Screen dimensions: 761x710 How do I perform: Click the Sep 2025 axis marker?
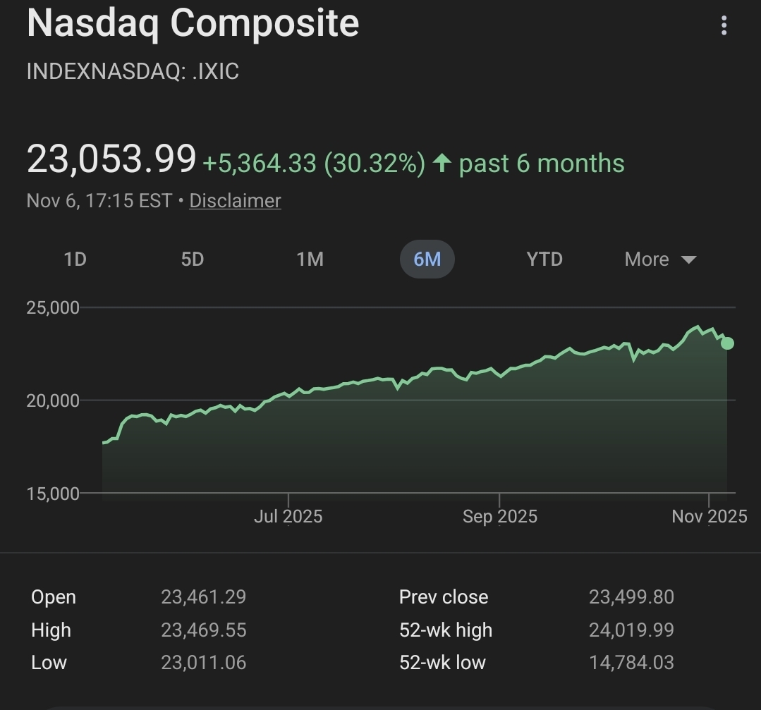tap(499, 517)
